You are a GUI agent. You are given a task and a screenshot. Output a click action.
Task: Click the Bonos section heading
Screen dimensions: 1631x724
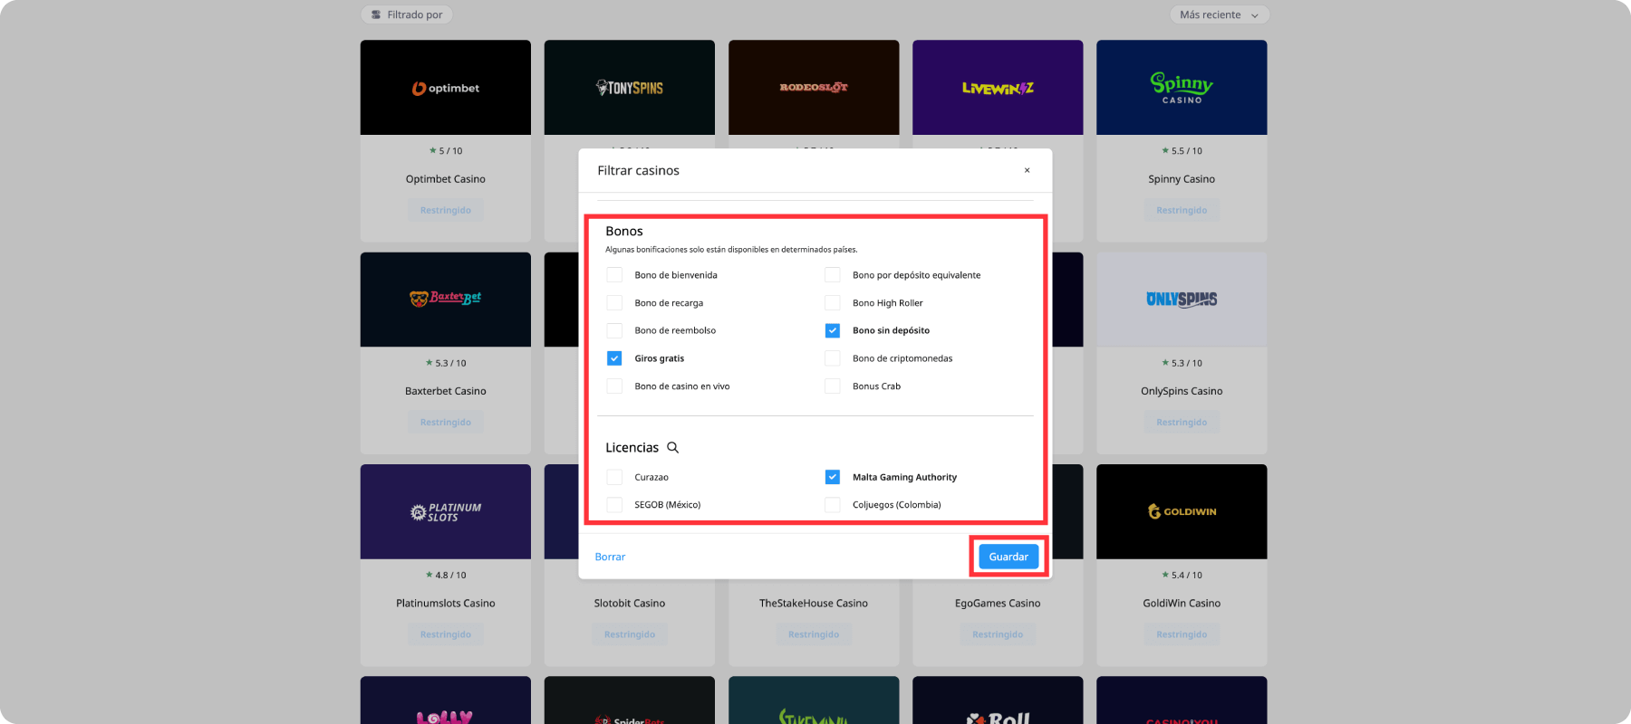coord(624,232)
